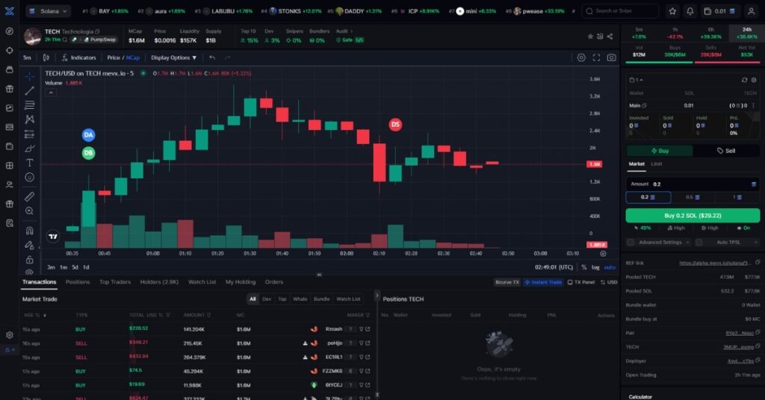765x400 pixels.
Task: Switch to the Sell side
Action: pyautogui.click(x=726, y=151)
